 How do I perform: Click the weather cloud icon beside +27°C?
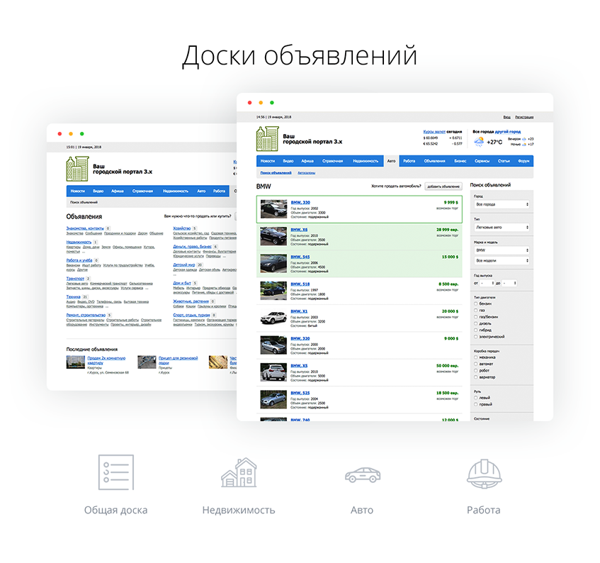(x=479, y=142)
